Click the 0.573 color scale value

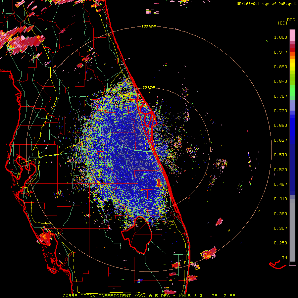pos(280,155)
